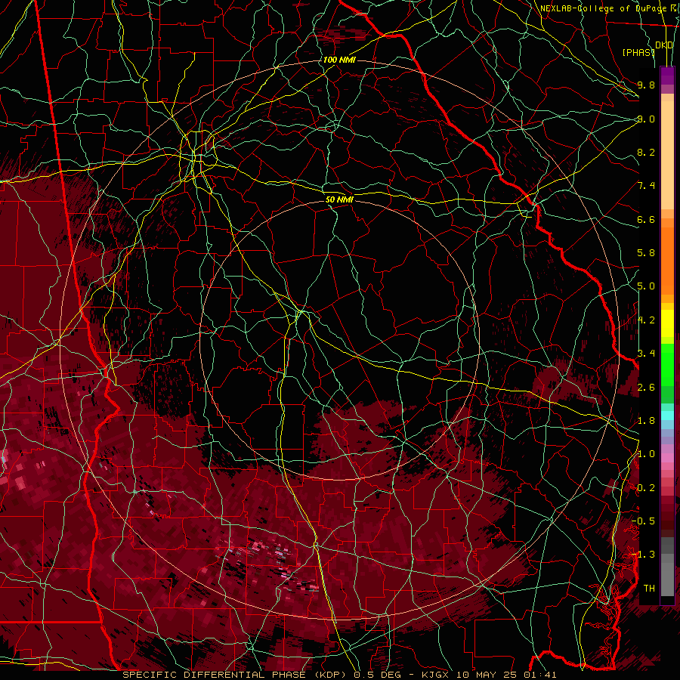This screenshot has height=680, width=680.
Task: Click the 9.8 value on the color scale
Action: 646,85
